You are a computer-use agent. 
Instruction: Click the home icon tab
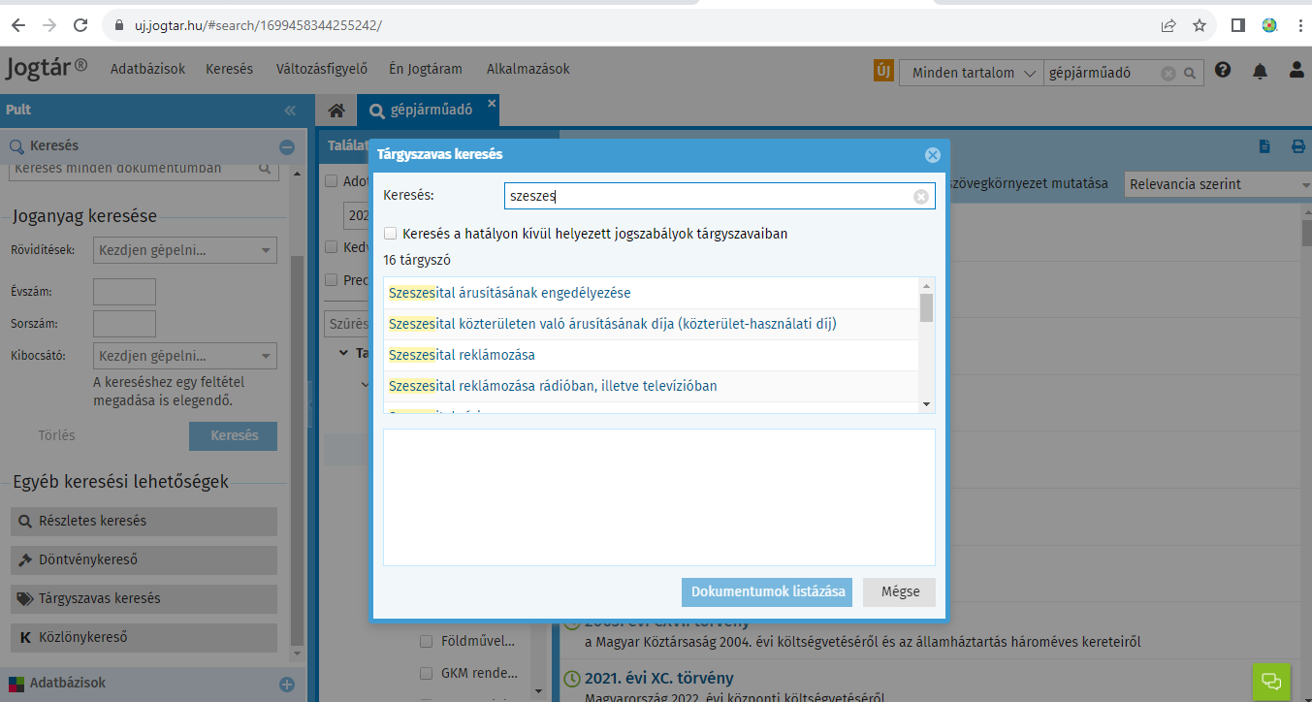click(x=336, y=111)
